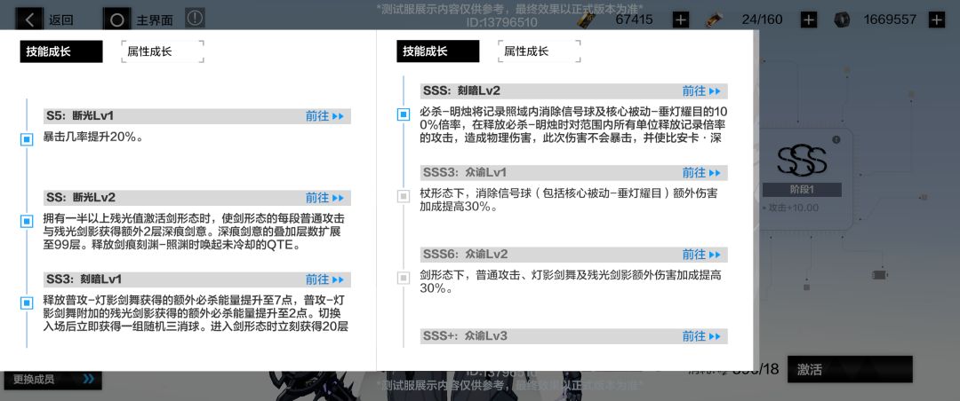Viewport: 960px width, 401px height.
Task: Select the 属性成长 tab in the right panel
Action: (539, 51)
